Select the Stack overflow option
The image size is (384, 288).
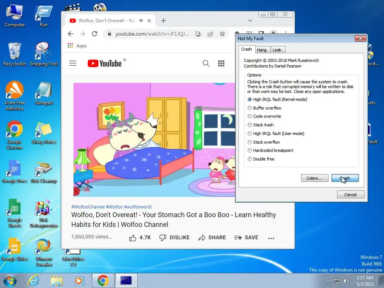point(264,142)
